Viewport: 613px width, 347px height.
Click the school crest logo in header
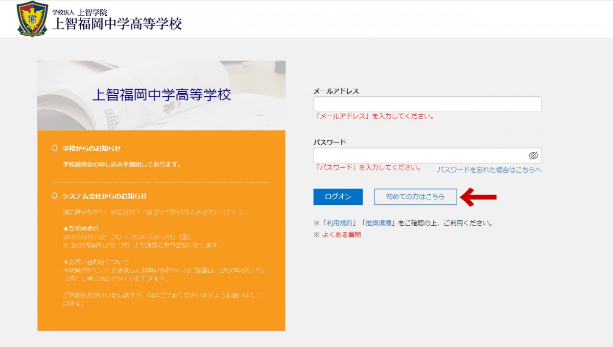pyautogui.click(x=32, y=19)
